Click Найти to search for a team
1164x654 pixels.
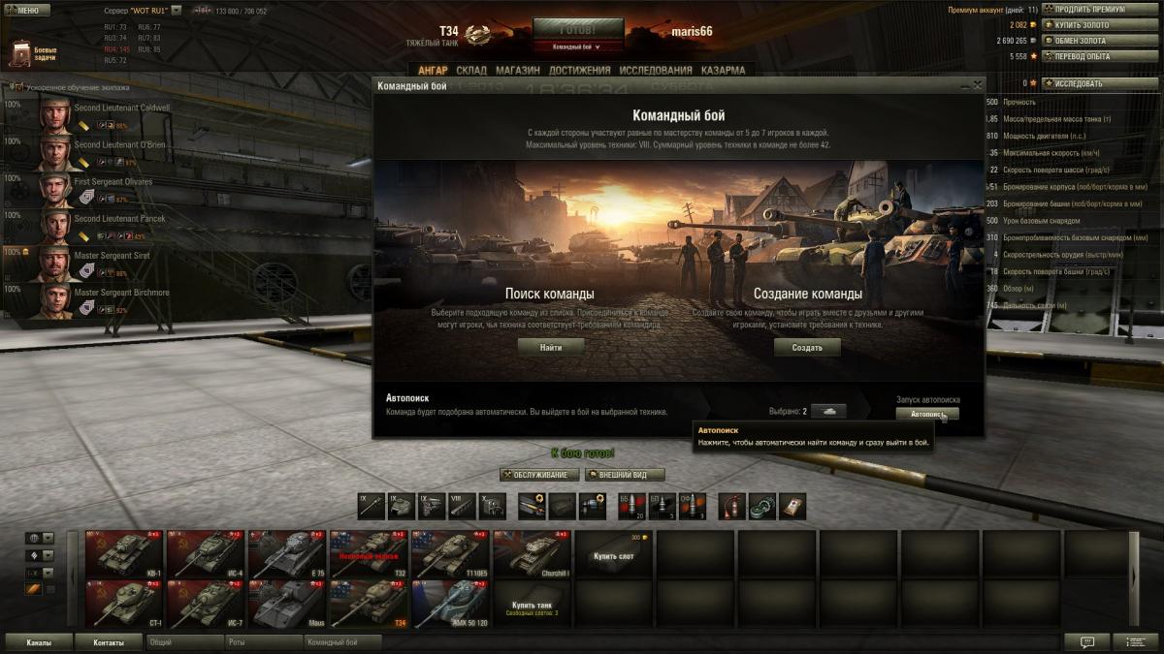(x=550, y=347)
